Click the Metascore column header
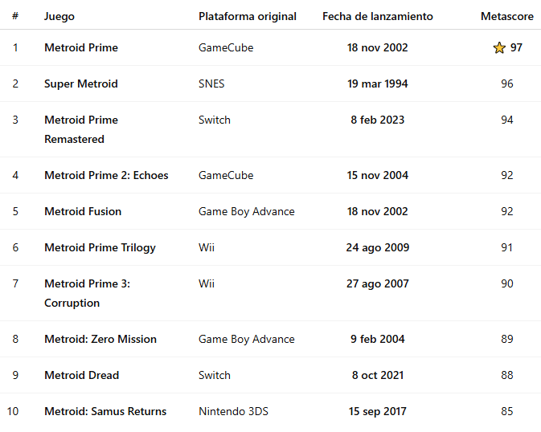 pos(506,16)
